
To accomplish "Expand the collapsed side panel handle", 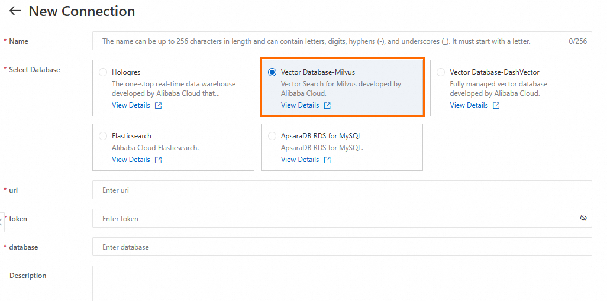I will (x=2, y=222).
